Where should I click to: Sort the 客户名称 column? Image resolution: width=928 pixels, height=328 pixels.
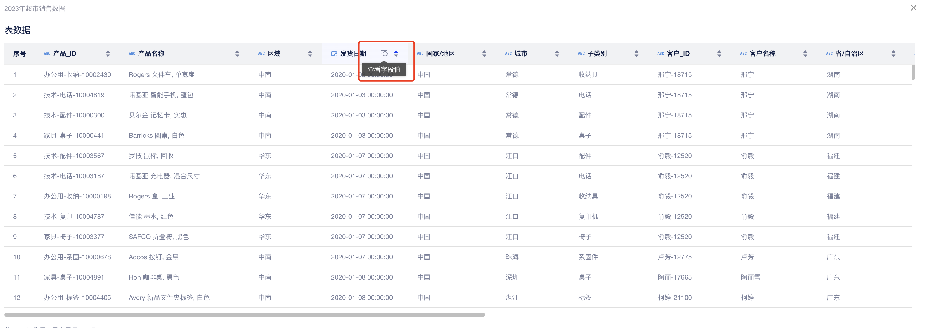[x=805, y=54]
